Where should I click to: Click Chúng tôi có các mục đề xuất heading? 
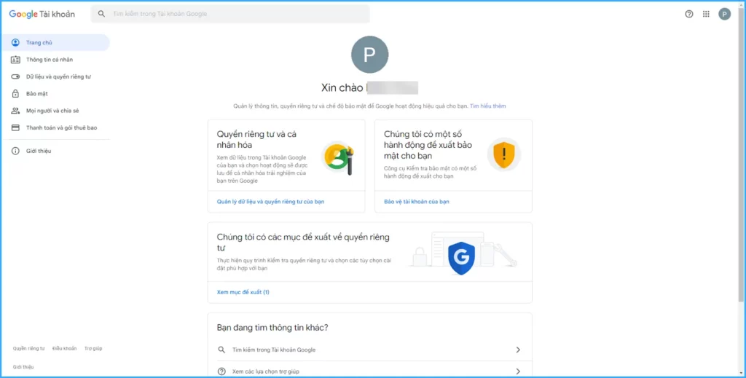pos(303,242)
